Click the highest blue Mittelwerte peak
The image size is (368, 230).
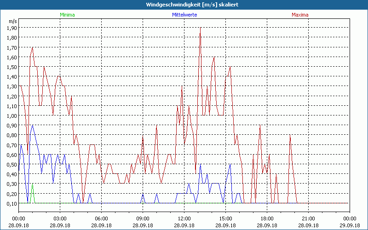(32, 126)
